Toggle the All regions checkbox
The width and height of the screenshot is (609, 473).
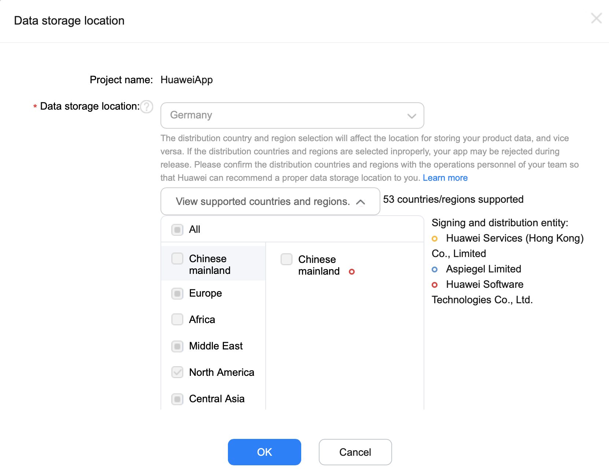click(x=177, y=230)
